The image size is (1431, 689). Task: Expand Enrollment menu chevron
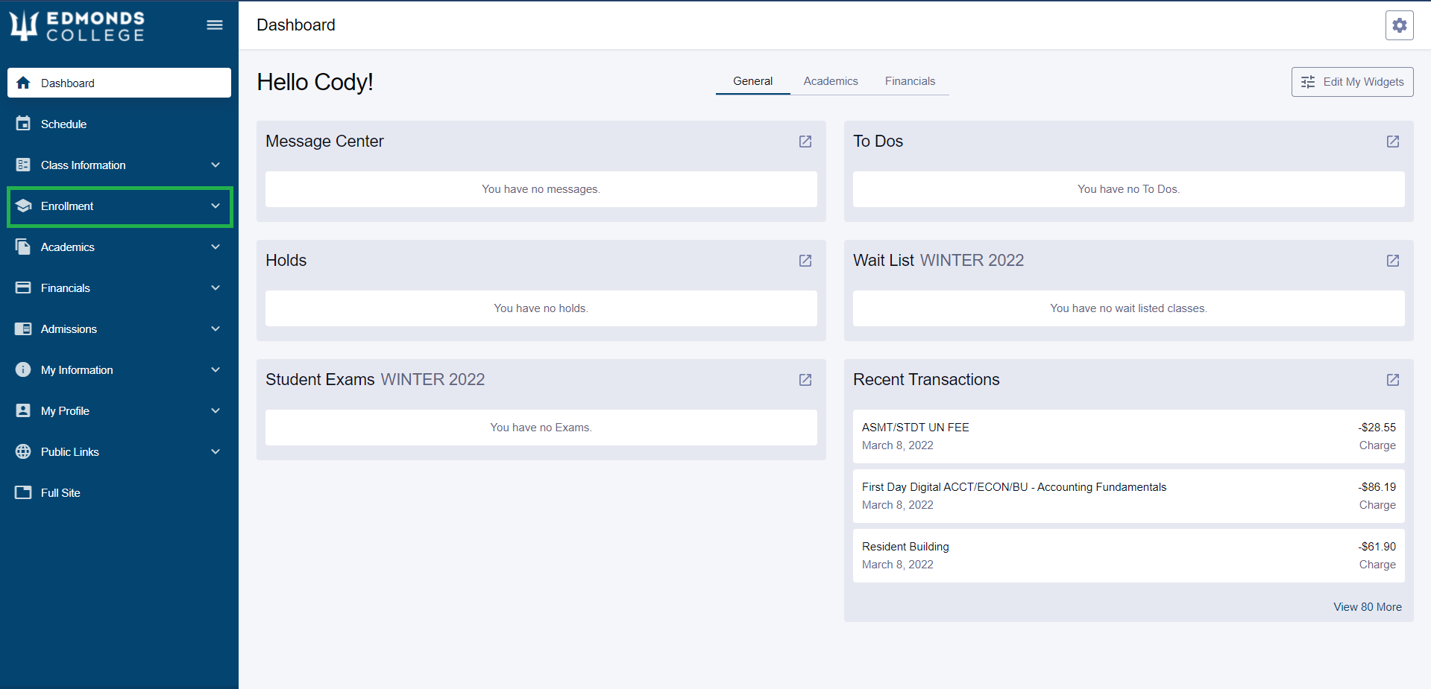click(x=216, y=206)
